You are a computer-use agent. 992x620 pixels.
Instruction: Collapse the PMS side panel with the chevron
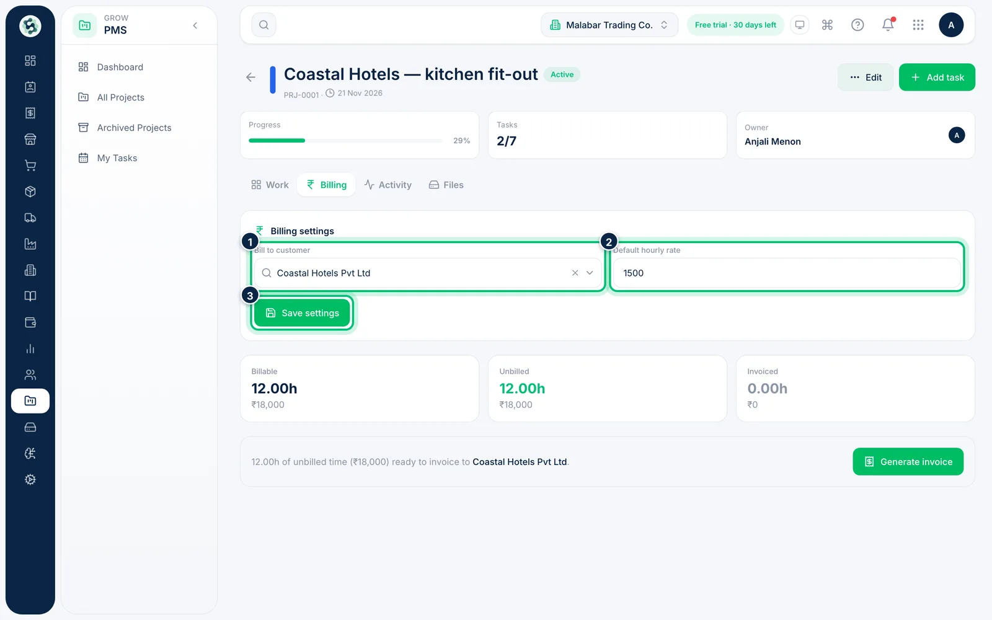(x=195, y=25)
